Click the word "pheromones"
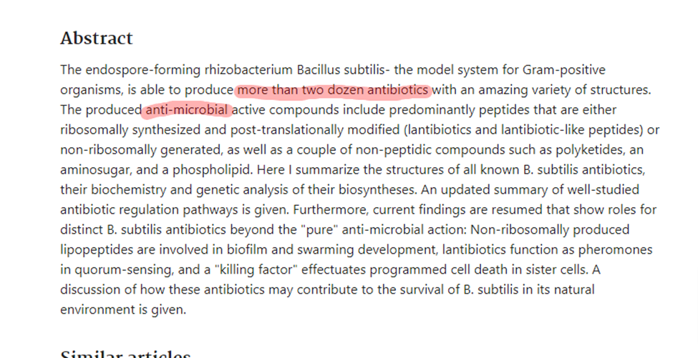The width and height of the screenshot is (698, 358). click(x=613, y=250)
